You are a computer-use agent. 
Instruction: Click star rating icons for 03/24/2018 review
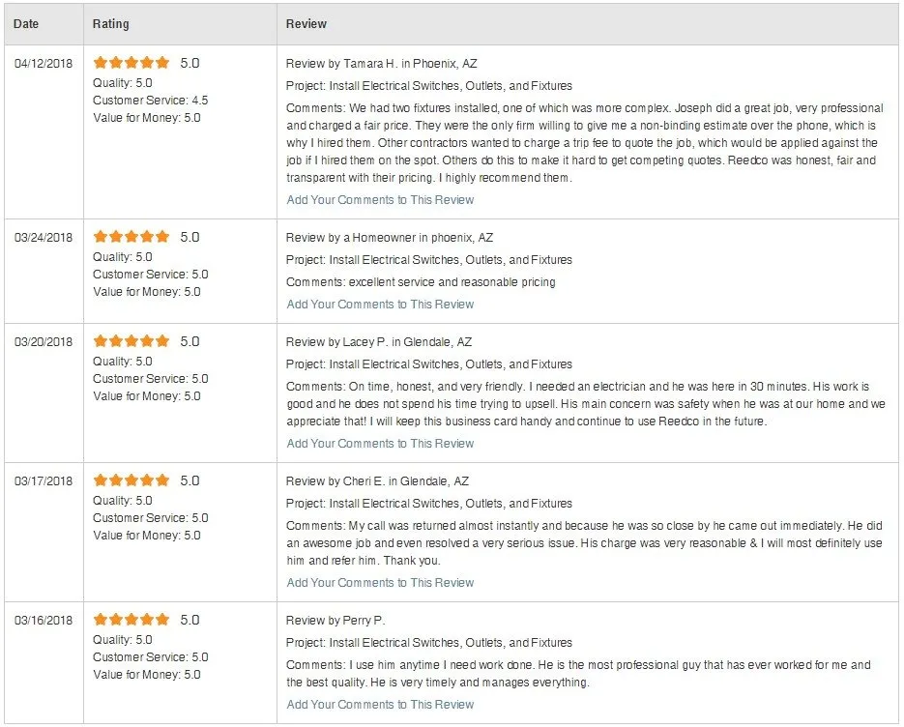click(x=131, y=237)
